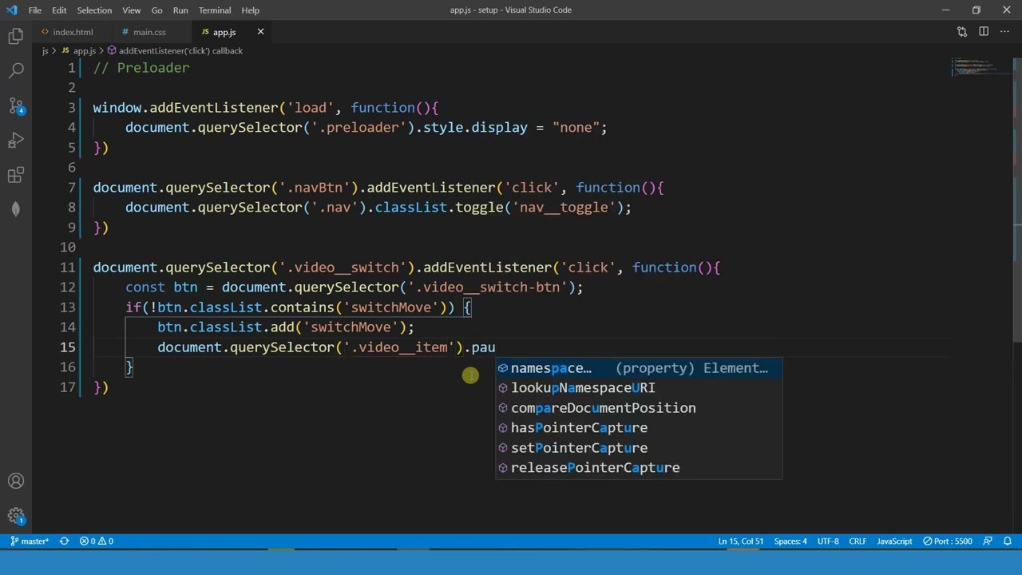Click the Open Changes compare icon
Viewport: 1022px width, 575px height.
pos(962,32)
